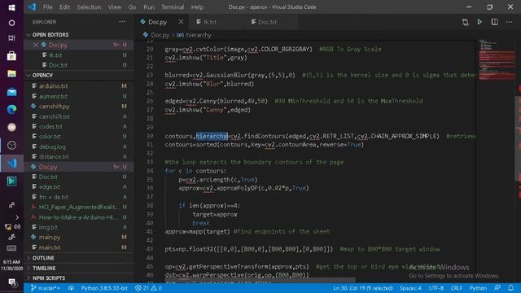Open the Go menu
The width and height of the screenshot is (521, 293).
pyautogui.click(x=132, y=7)
